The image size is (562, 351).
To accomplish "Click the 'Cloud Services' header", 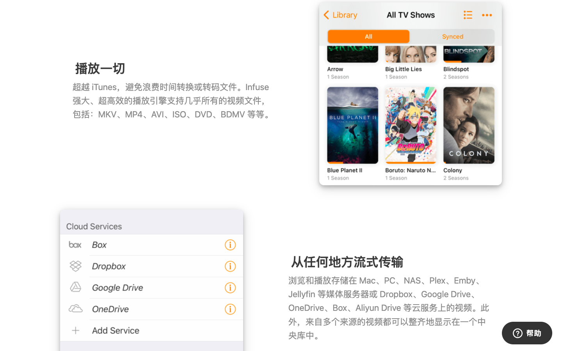I will pos(94,226).
